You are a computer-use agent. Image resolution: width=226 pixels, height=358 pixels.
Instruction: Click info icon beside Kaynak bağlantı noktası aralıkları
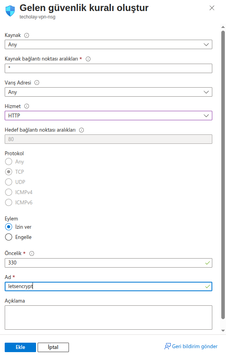88,59
